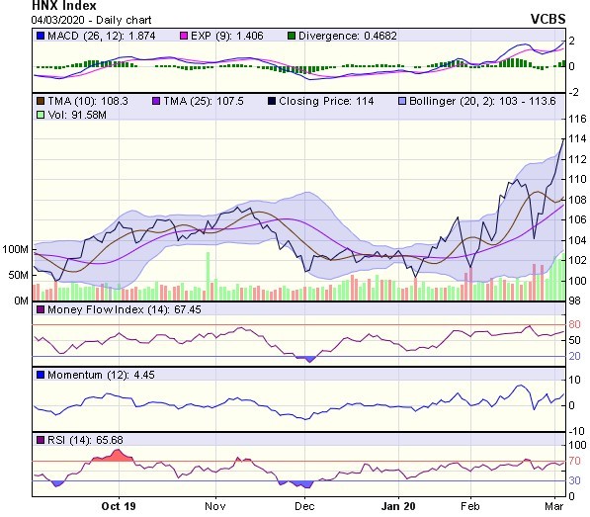Select the Jan 20 date axis label

(x=398, y=506)
